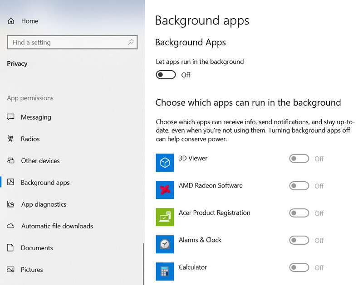
Task: Click the 3D Viewer cube icon
Action: [x=165, y=163]
